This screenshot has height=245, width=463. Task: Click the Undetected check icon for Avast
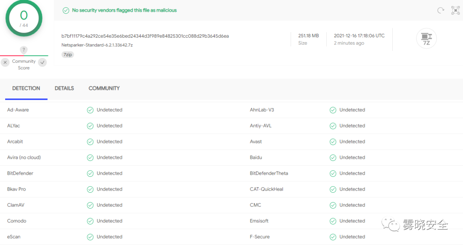[333, 142]
